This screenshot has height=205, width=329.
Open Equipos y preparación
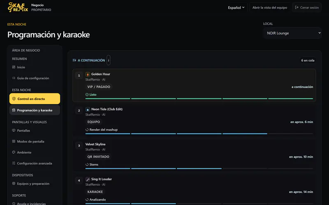[x=35, y=184]
